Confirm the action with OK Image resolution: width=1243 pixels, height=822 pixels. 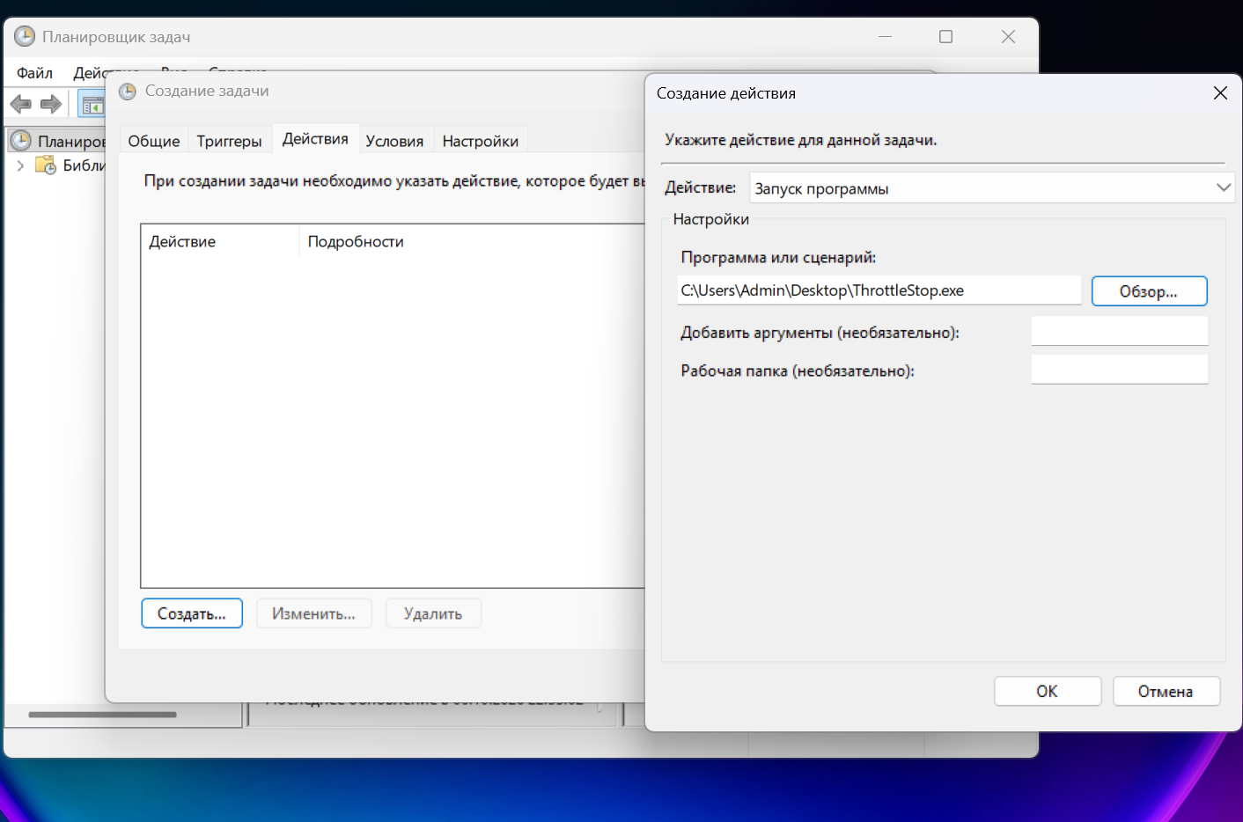click(1048, 691)
